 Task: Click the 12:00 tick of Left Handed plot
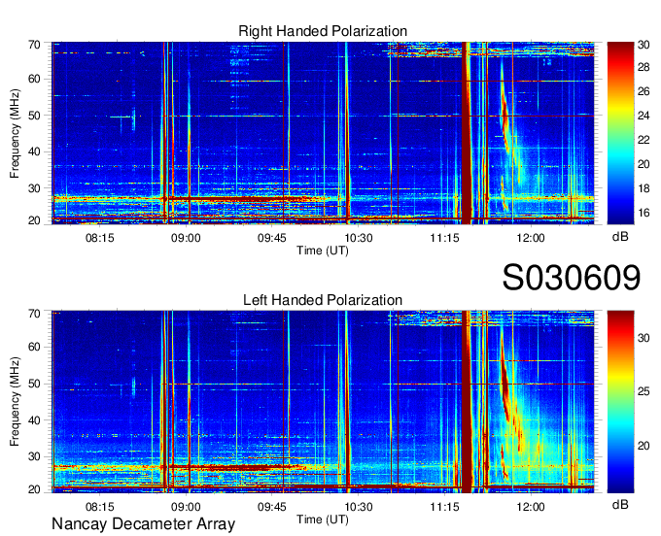tap(531, 507)
